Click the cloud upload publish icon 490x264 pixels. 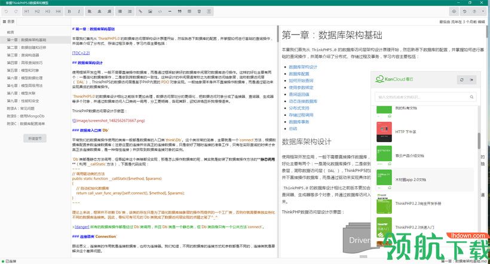tap(454, 11)
